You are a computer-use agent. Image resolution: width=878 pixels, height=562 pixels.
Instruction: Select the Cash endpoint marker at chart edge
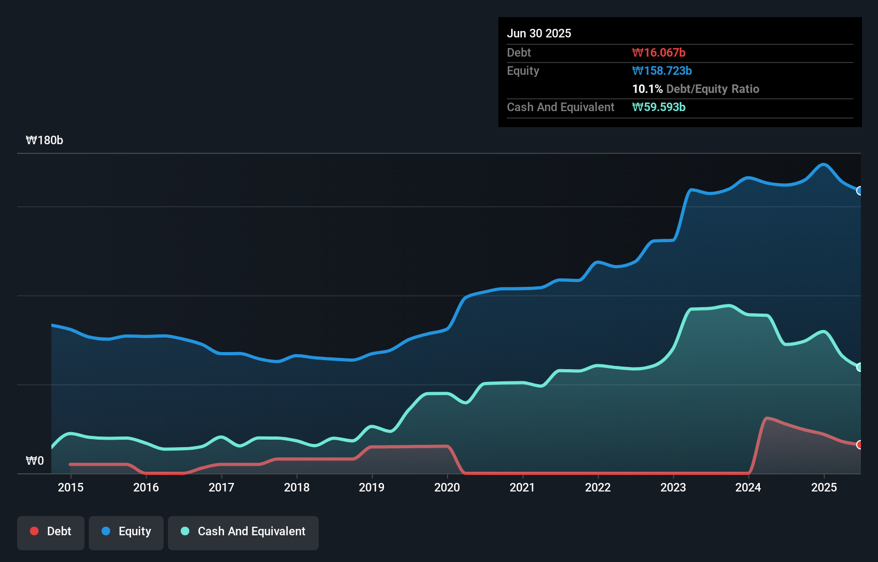point(860,367)
